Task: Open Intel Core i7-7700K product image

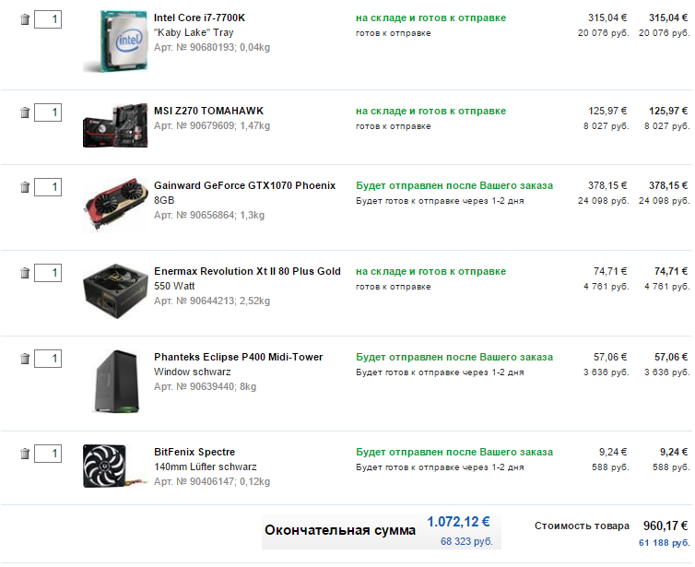Action: click(116, 41)
